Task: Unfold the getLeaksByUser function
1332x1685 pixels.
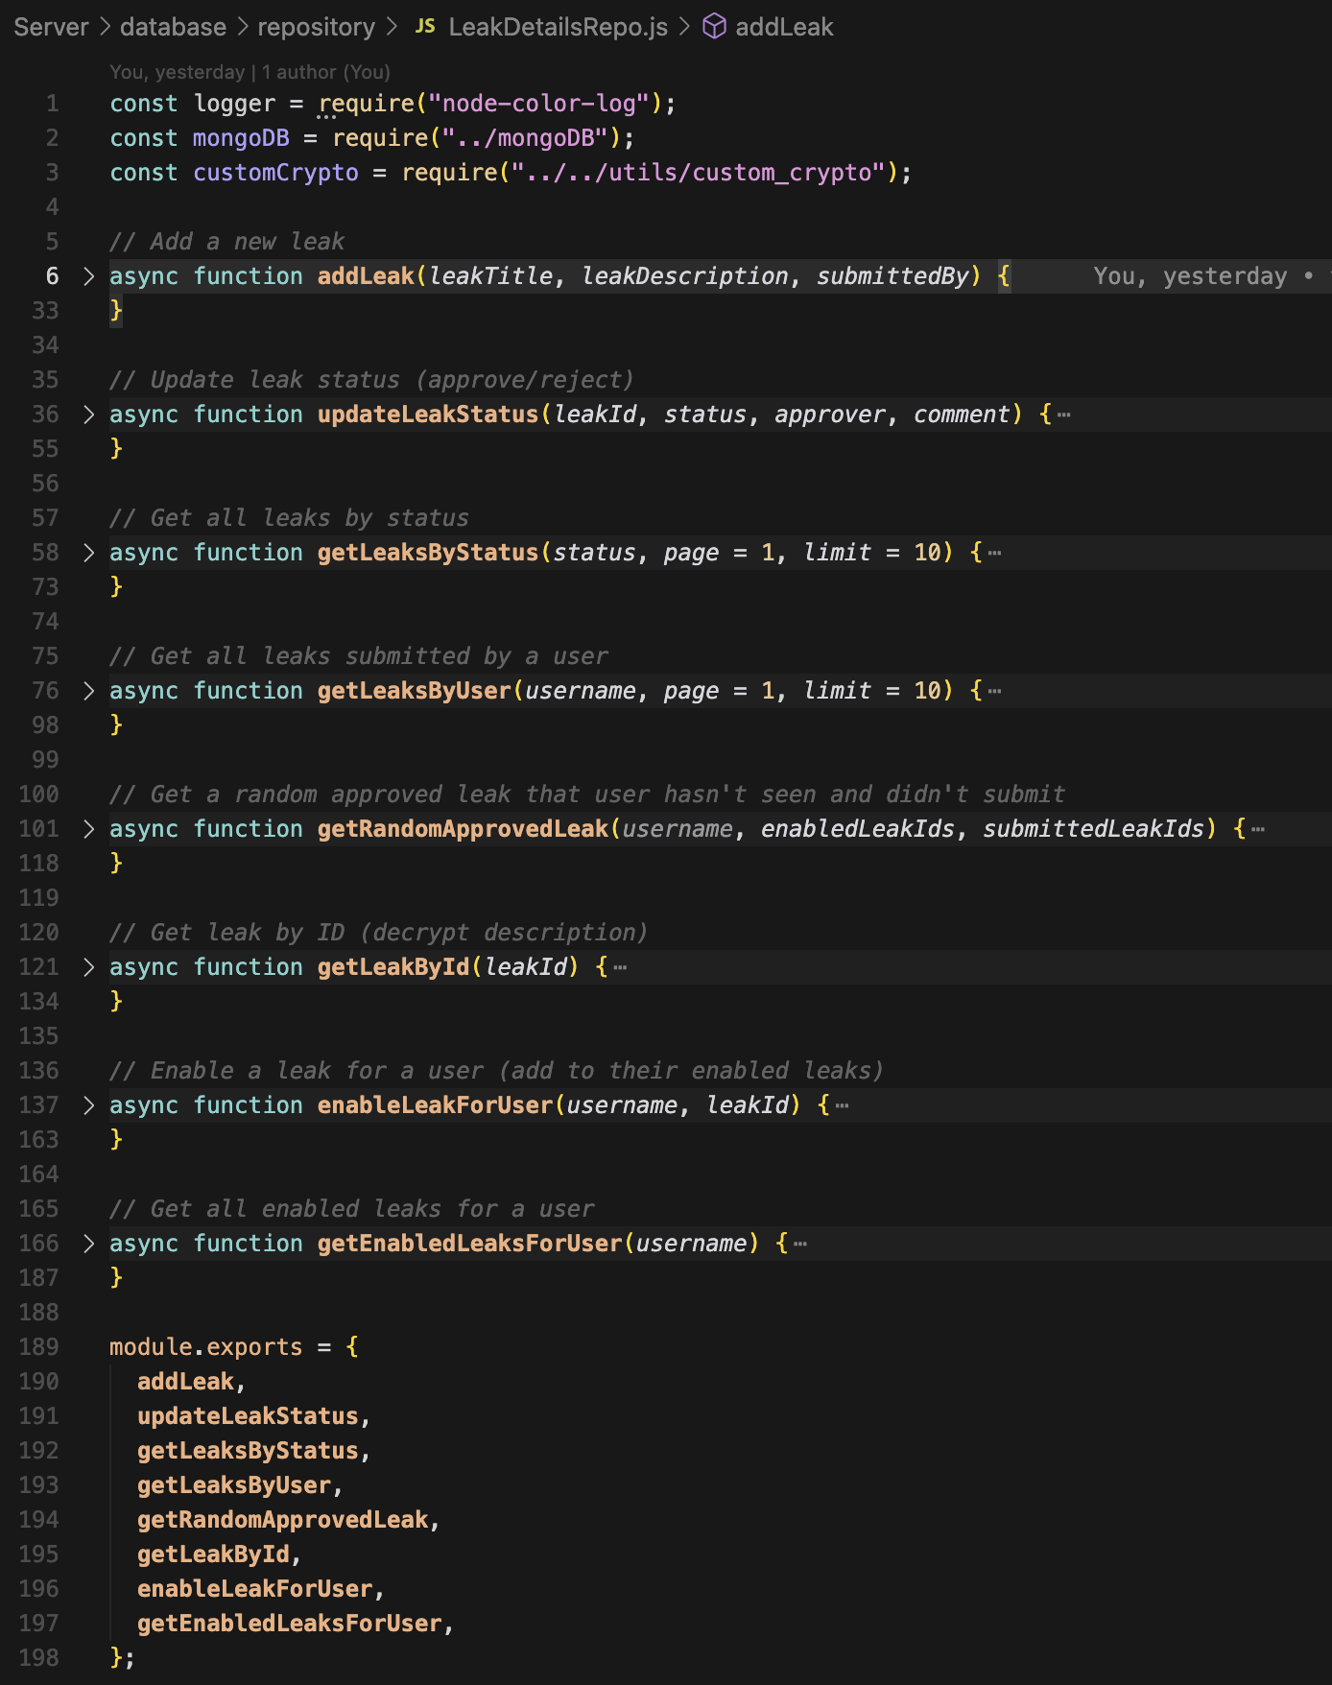Action: (x=88, y=691)
